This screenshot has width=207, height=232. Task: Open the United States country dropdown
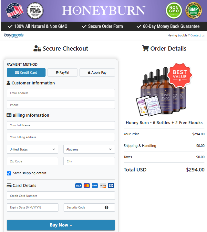[32, 150]
